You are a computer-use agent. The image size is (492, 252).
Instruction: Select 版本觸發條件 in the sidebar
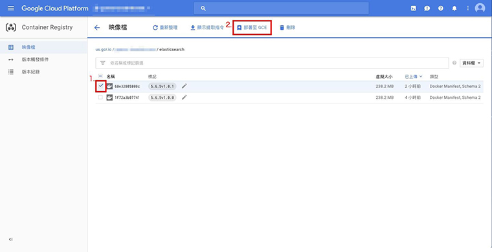point(43,59)
